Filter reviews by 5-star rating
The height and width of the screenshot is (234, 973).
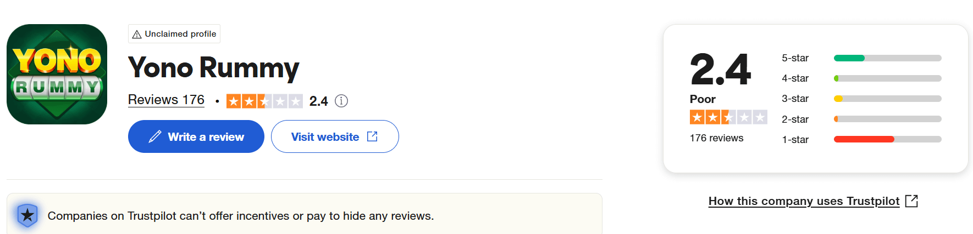pos(861,58)
